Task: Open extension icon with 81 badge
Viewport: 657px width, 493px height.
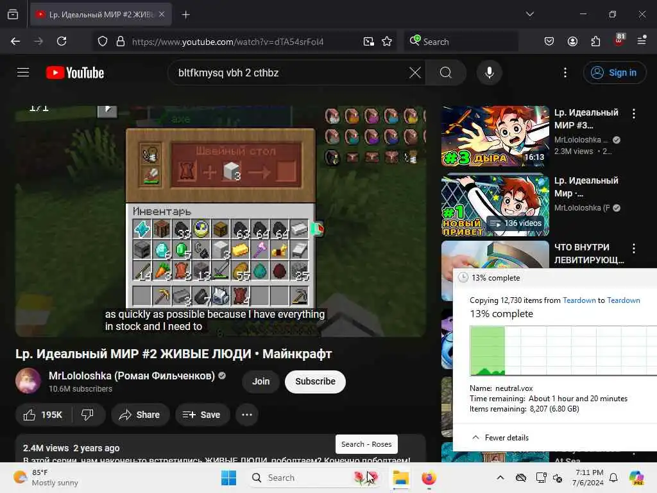Action: pyautogui.click(x=619, y=40)
